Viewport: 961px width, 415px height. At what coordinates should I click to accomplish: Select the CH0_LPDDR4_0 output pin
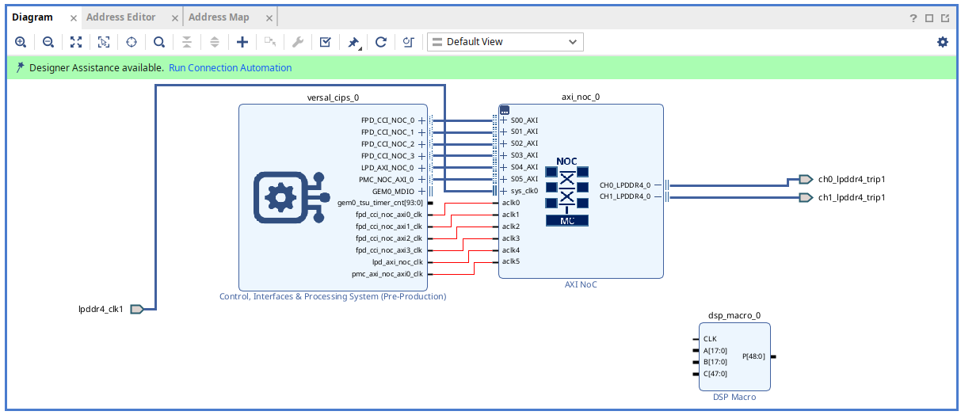click(624, 185)
